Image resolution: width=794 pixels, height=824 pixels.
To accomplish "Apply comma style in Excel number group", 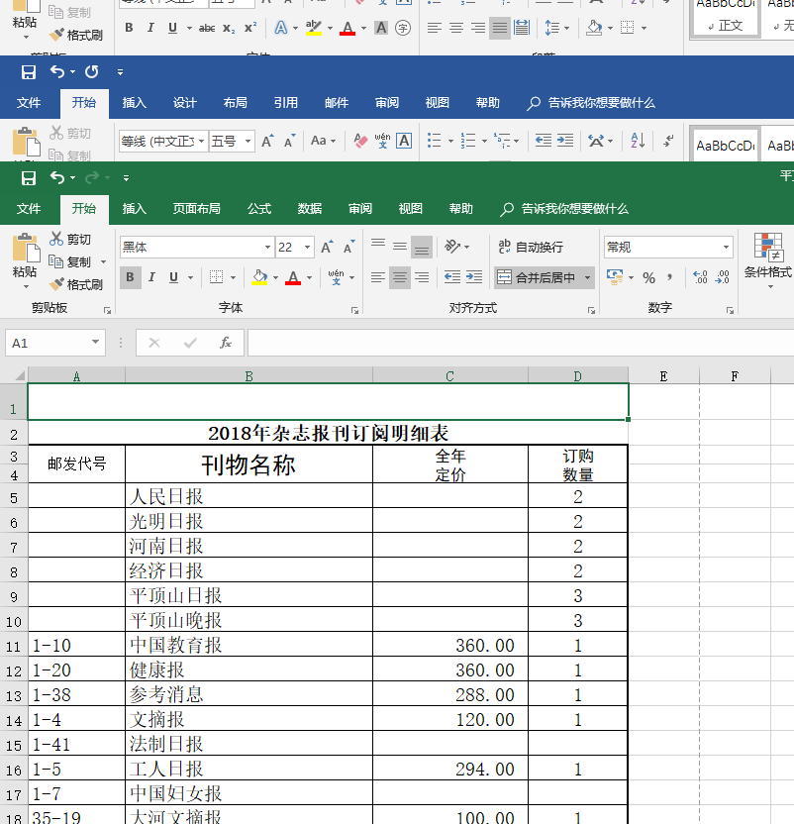I will click(669, 277).
